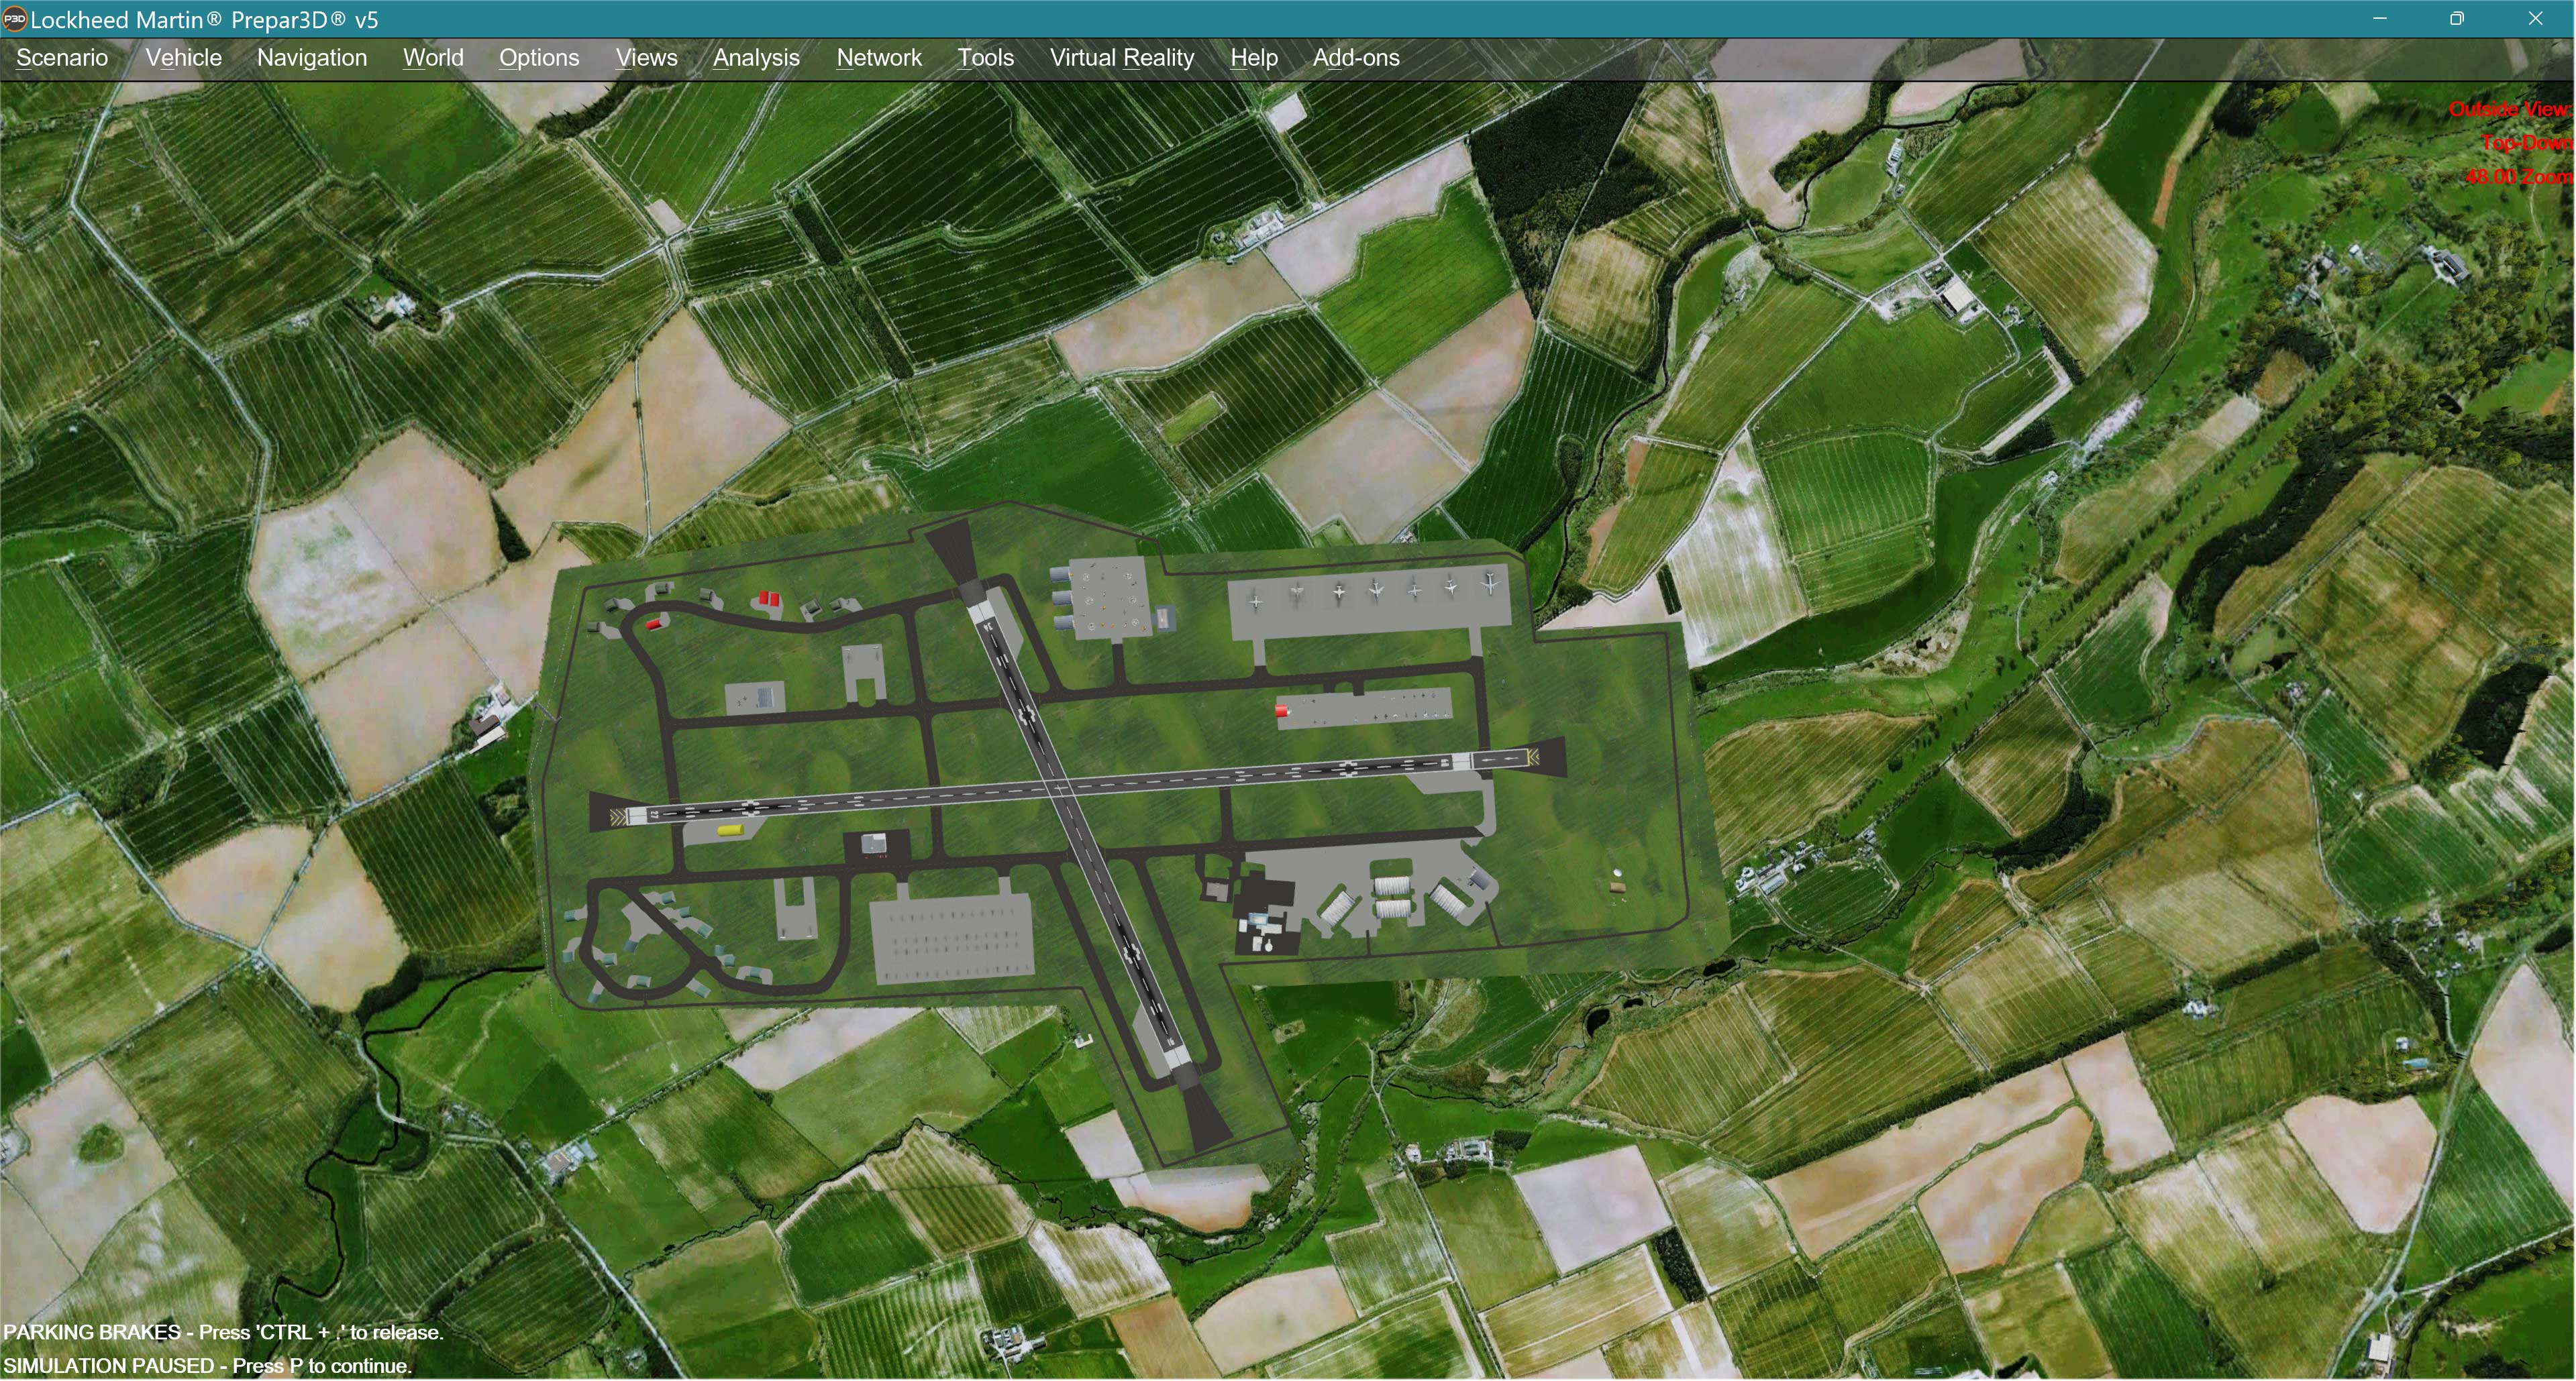Open the Add-ons menu
Image resolution: width=2576 pixels, height=1381 pixels.
pos(1356,58)
